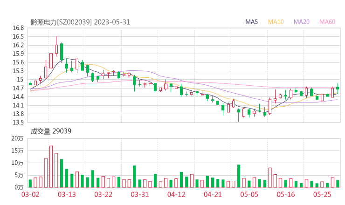The image size is (345, 205).
Task: Click the 16.8 price axis label
Action: [18, 28]
